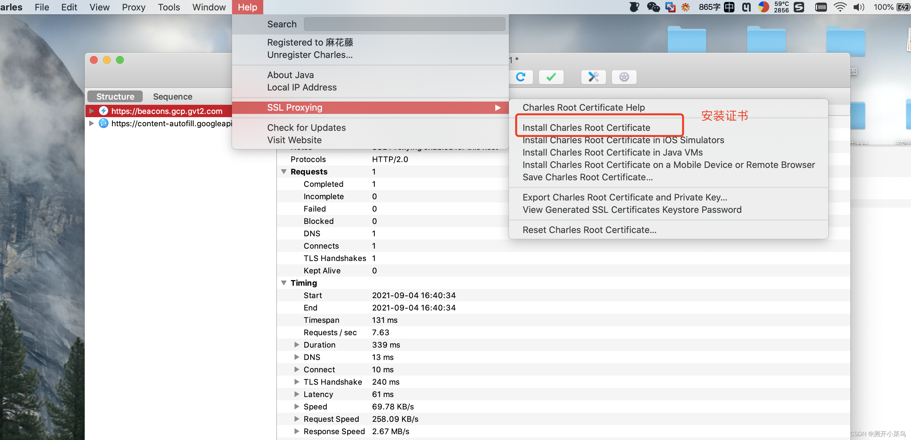The height and width of the screenshot is (440, 911).
Task: Click the globe icon beside content-autofill host
Action: click(x=103, y=123)
